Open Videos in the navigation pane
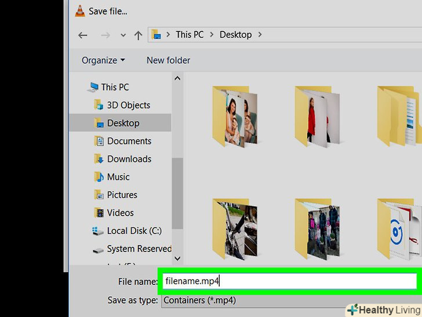This screenshot has height=317, width=422. (x=120, y=212)
